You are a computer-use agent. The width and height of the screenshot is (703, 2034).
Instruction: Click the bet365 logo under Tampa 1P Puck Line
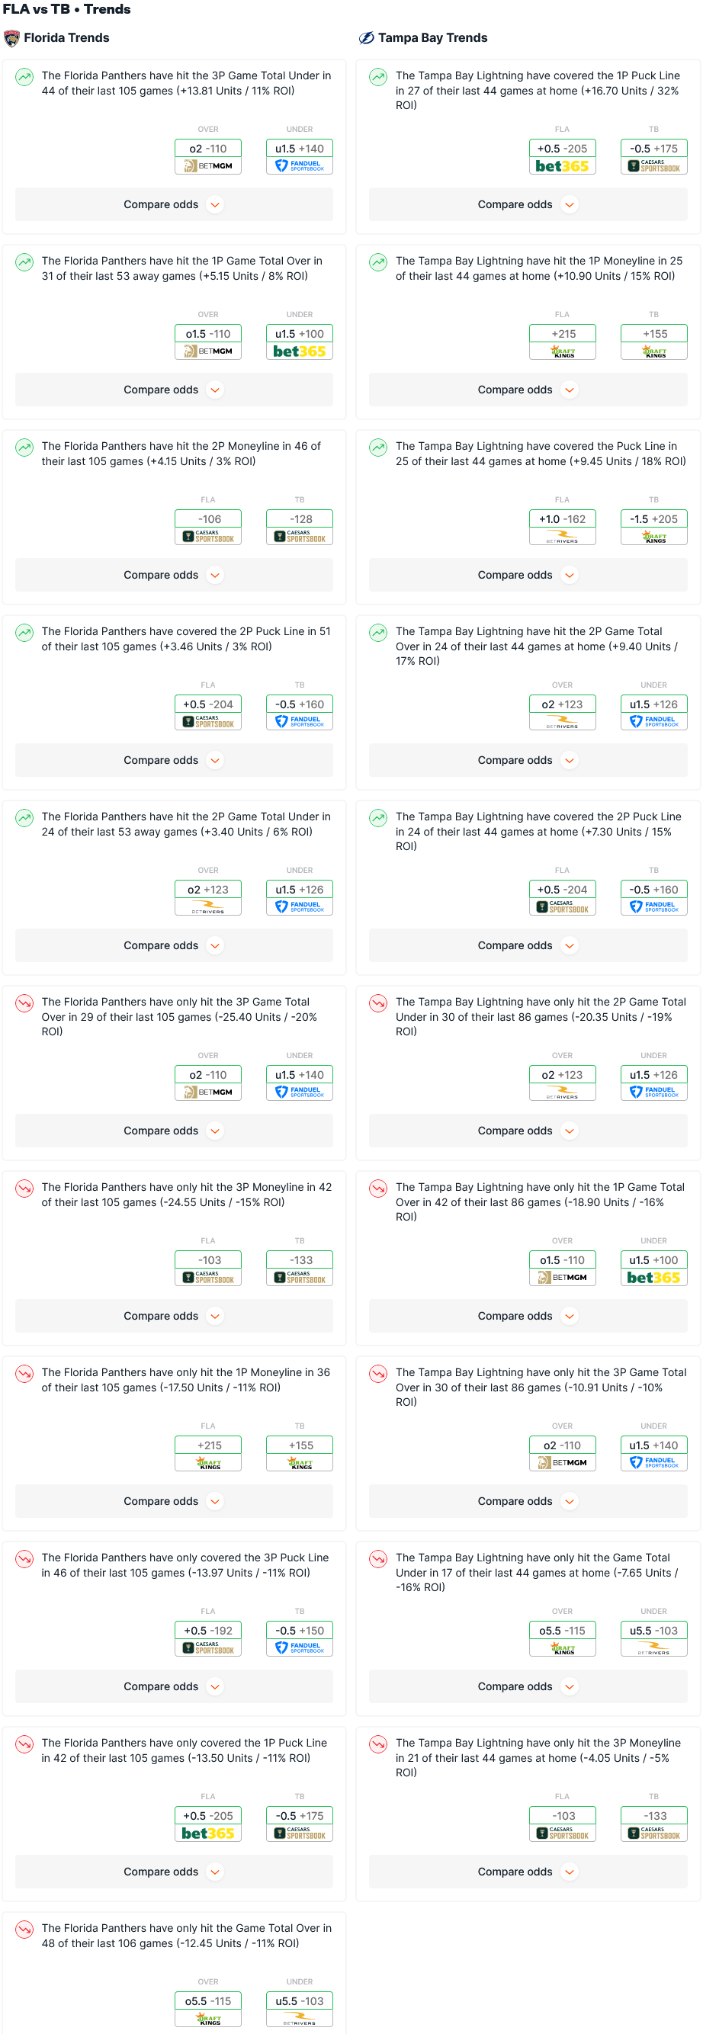(x=562, y=167)
